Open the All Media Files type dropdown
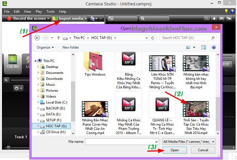This screenshot has height=160, width=237. click(x=189, y=142)
